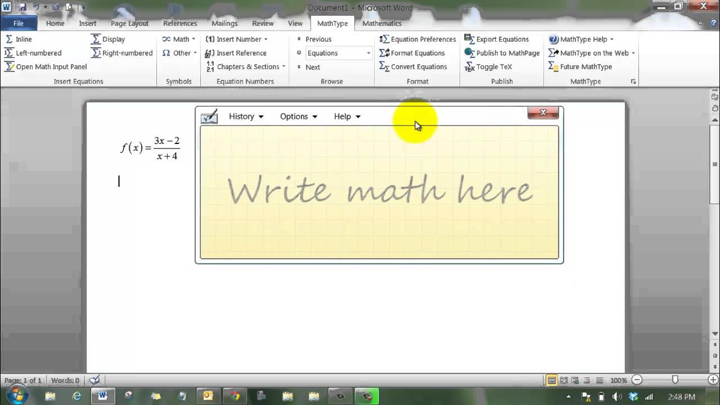Open Future MathType

(x=580, y=66)
